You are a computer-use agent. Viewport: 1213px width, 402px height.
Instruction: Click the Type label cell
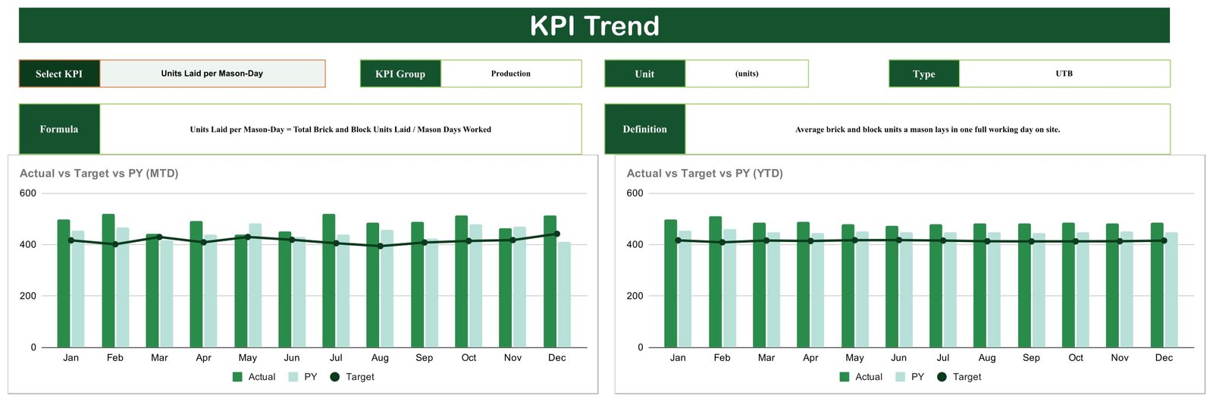click(x=924, y=74)
